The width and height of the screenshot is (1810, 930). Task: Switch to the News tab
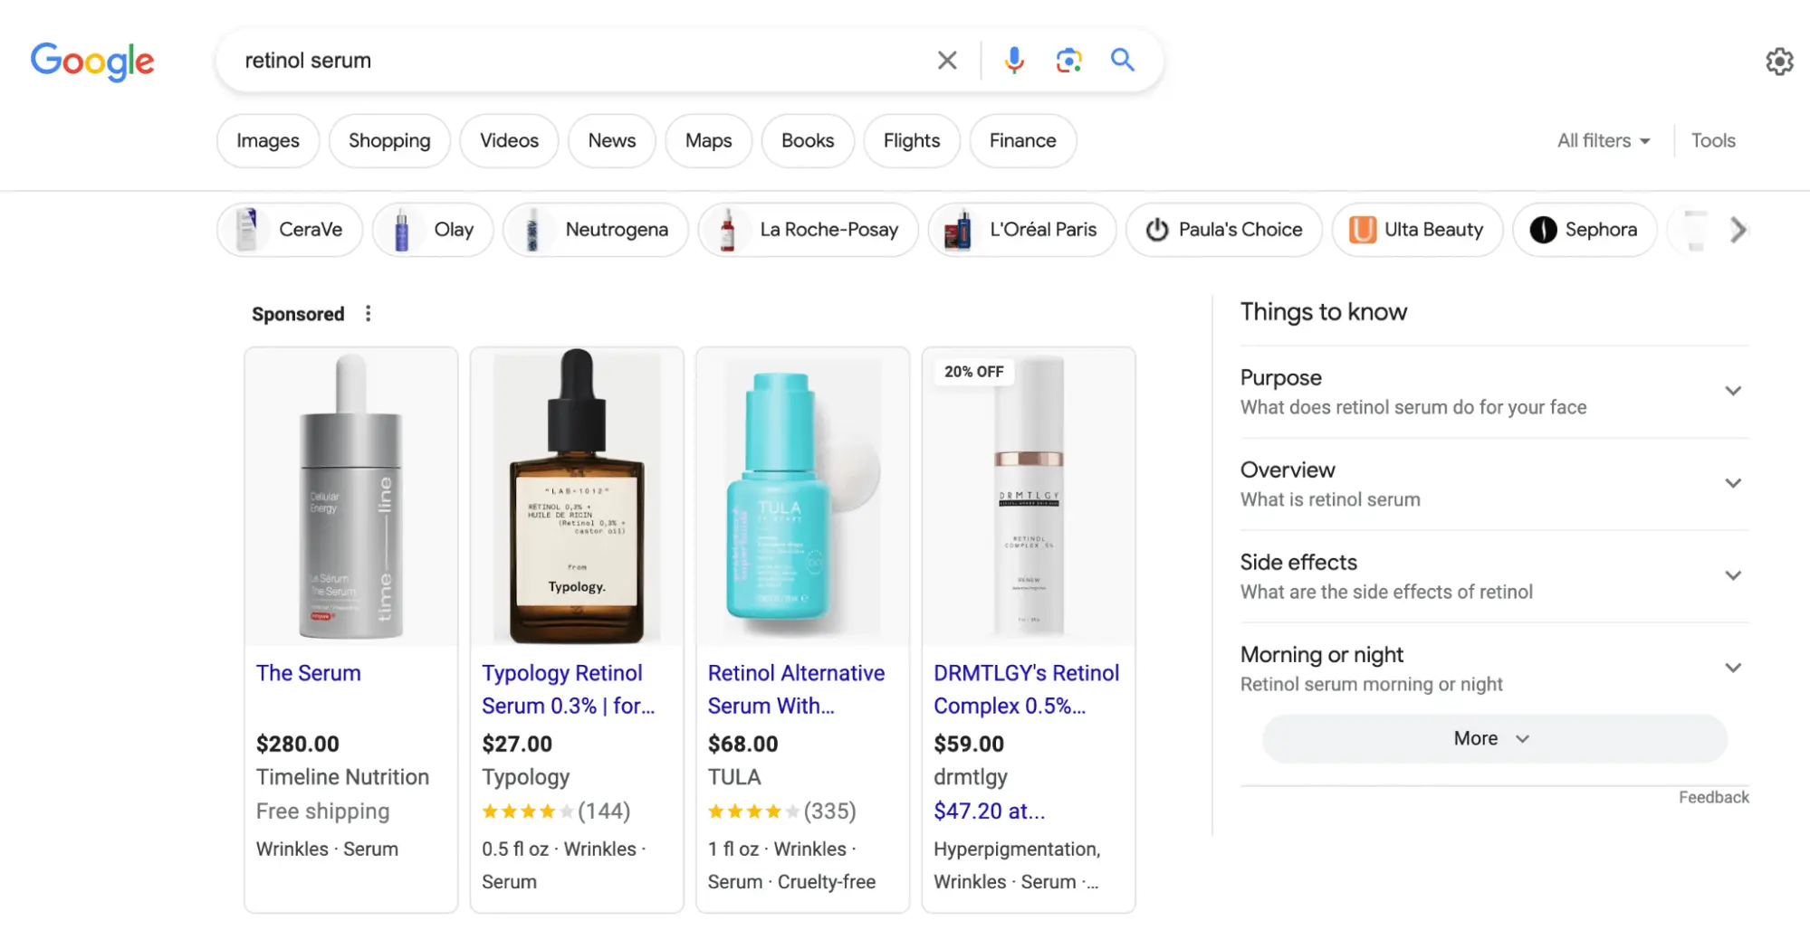[x=612, y=141]
